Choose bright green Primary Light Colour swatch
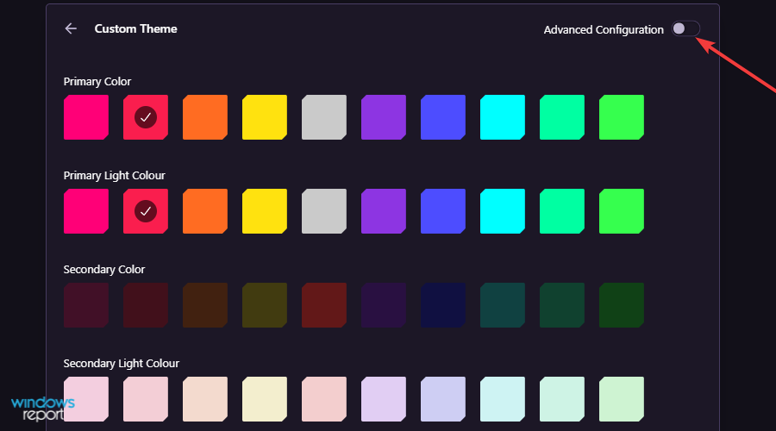The width and height of the screenshot is (776, 431). pyautogui.click(x=622, y=211)
